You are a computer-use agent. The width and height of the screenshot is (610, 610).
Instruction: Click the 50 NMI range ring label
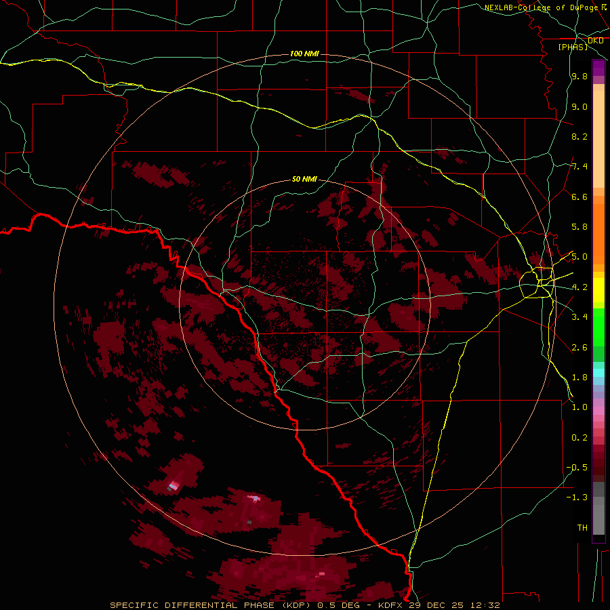tap(304, 179)
